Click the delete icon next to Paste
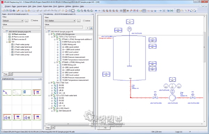The height and width of the screenshot is (134, 209). point(34,11)
